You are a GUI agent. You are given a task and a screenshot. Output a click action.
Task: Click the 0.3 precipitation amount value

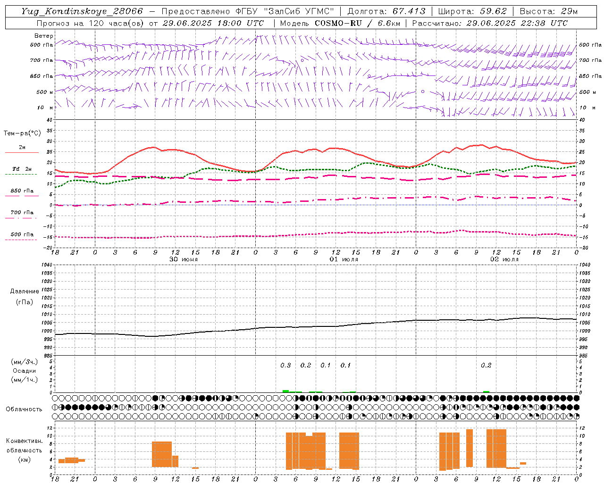click(285, 366)
